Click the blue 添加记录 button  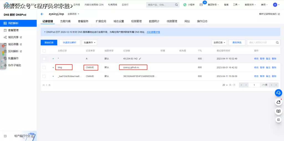coord(49,43)
